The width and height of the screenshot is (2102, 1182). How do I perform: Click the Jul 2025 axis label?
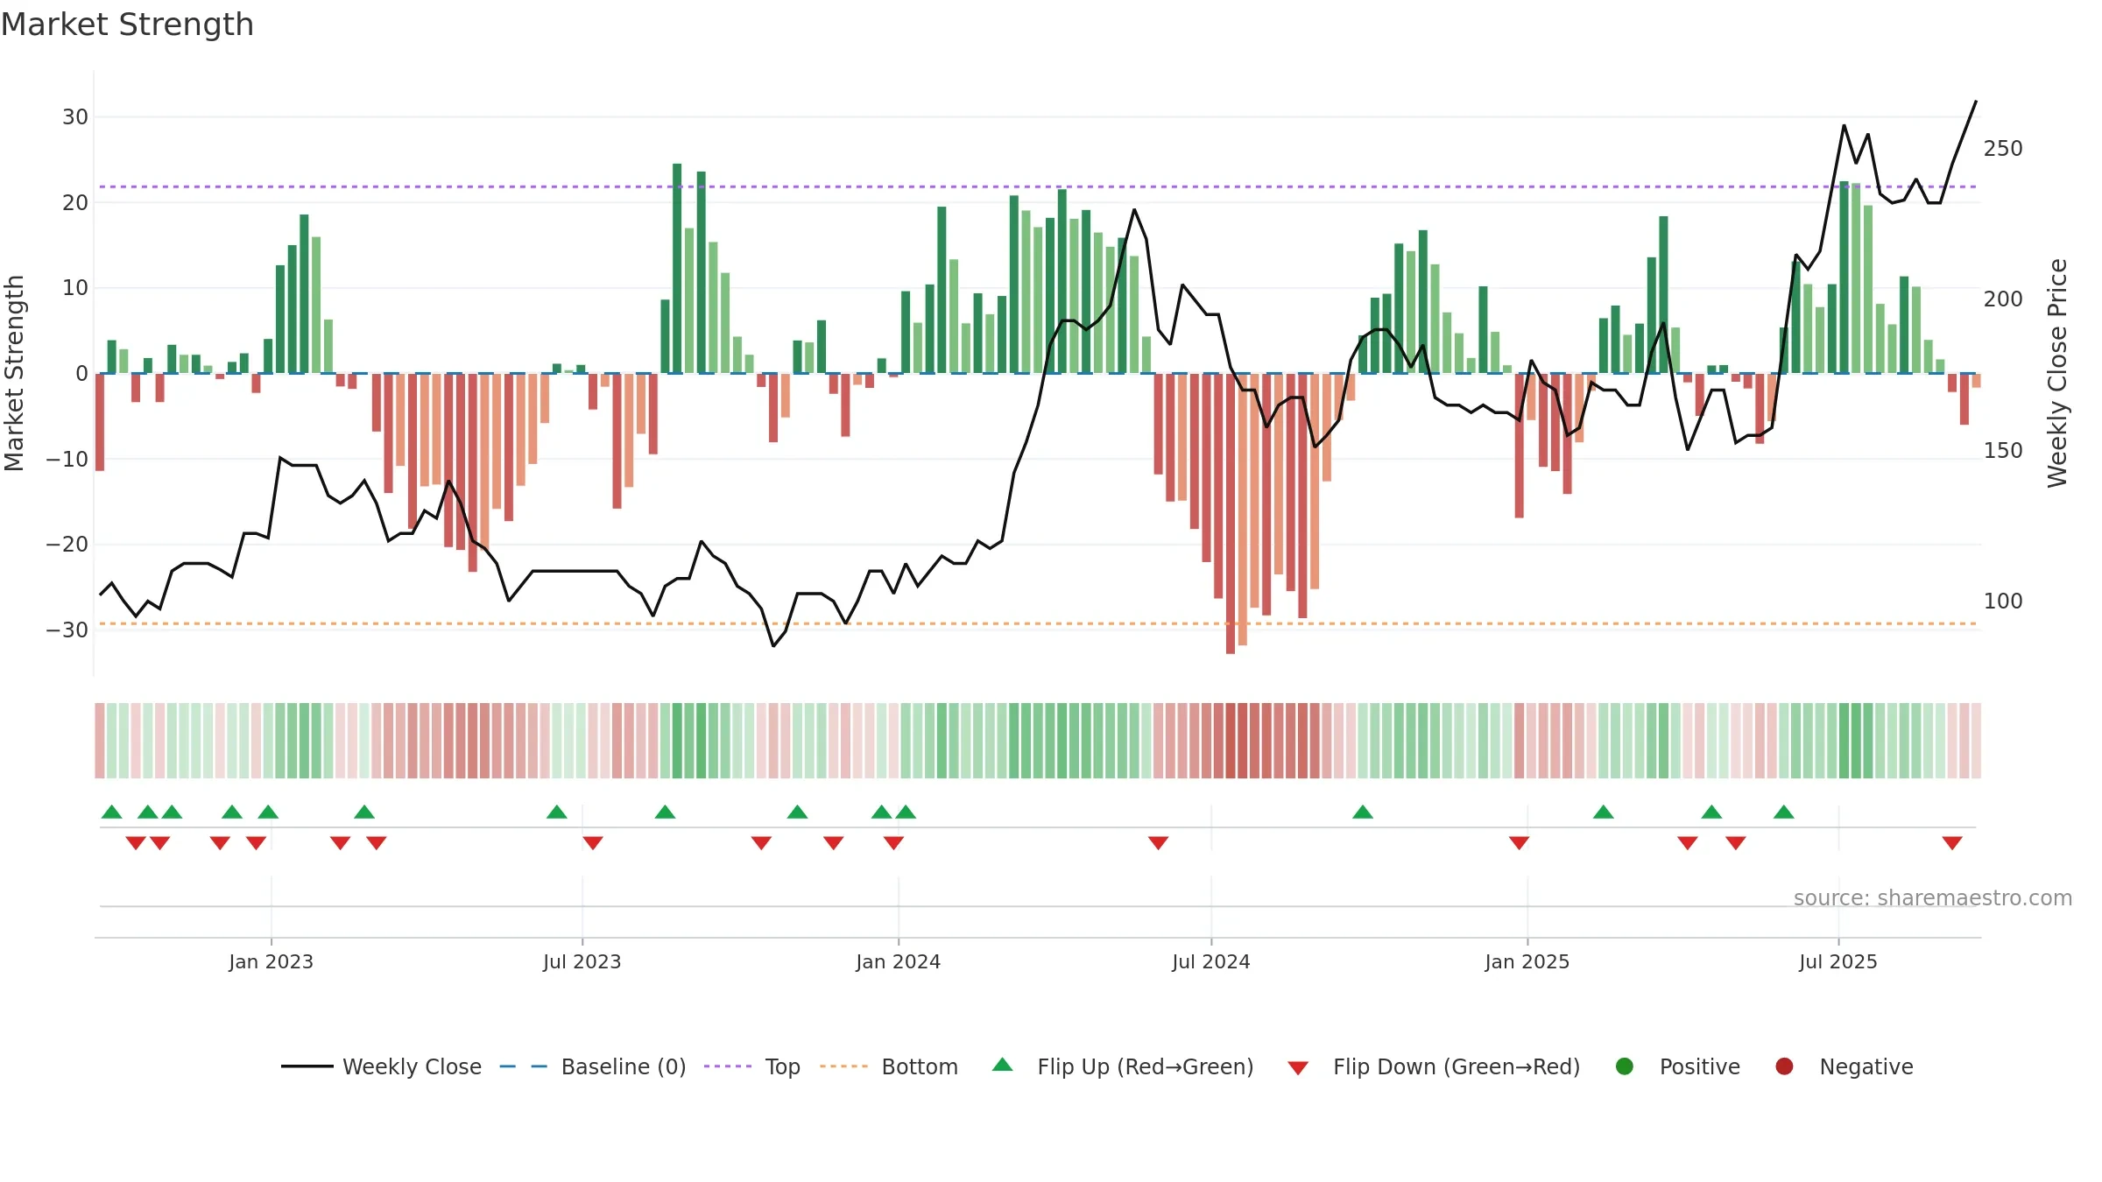tap(1838, 962)
